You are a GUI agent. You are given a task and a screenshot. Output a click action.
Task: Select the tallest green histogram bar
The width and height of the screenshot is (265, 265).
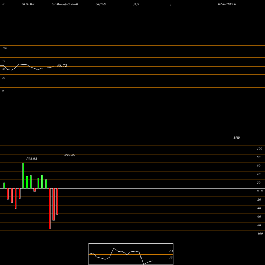coord(23,175)
